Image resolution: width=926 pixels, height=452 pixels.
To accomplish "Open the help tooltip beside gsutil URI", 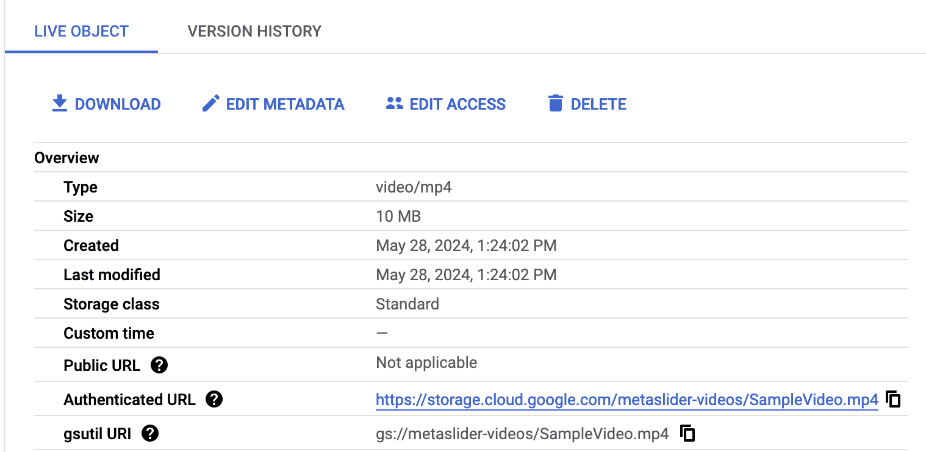I will click(x=150, y=434).
